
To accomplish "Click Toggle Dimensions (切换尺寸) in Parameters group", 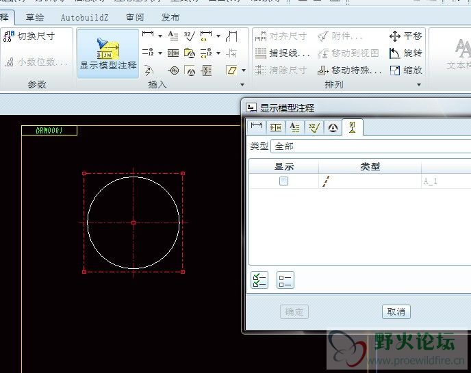I will (x=29, y=36).
